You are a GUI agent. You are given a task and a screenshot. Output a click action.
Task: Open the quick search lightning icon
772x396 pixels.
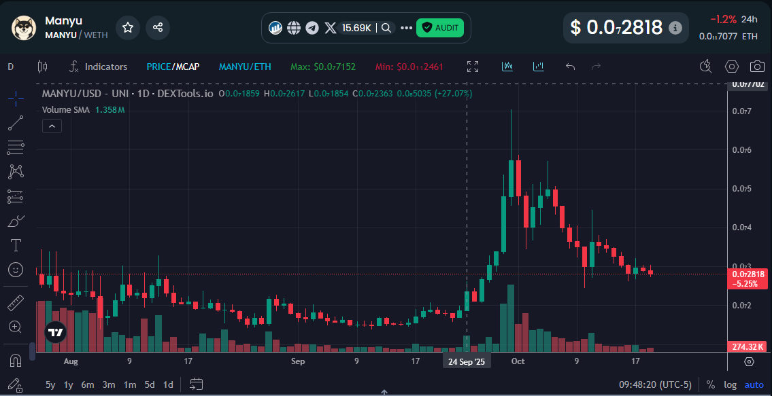[706, 67]
